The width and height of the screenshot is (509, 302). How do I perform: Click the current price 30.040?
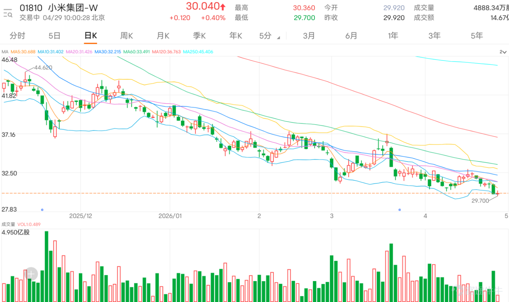(203, 6)
